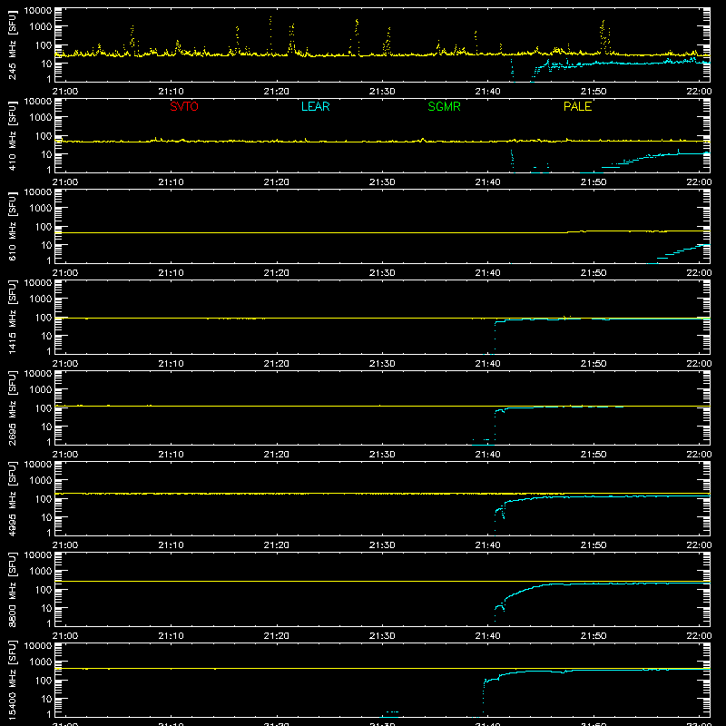Click 21:20 tick label beneath the 2695 MHz panel
Image resolution: width=726 pixels, height=726 pixels.
point(277,455)
